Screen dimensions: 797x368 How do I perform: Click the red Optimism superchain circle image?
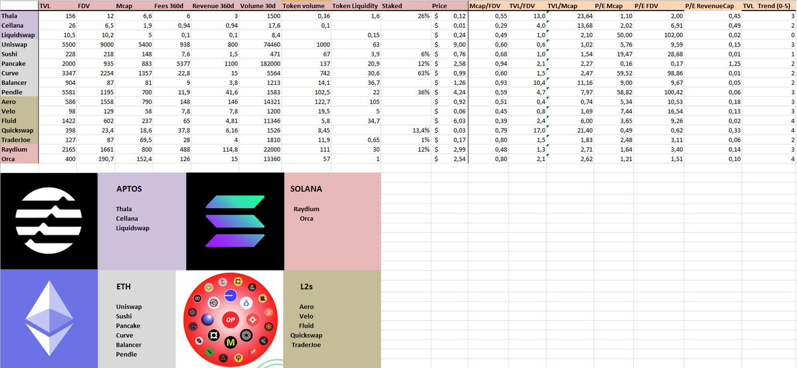pos(230,318)
